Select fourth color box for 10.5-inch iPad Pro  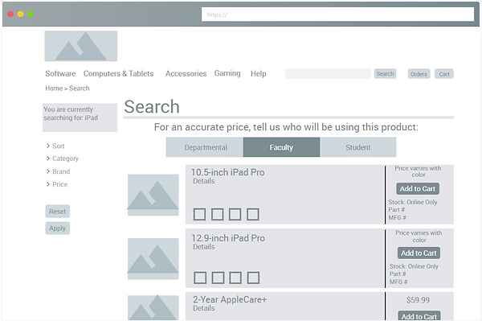[x=253, y=214]
